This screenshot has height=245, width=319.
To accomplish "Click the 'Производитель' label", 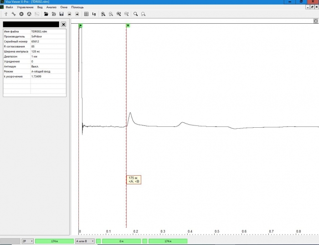I will click(x=14, y=36).
